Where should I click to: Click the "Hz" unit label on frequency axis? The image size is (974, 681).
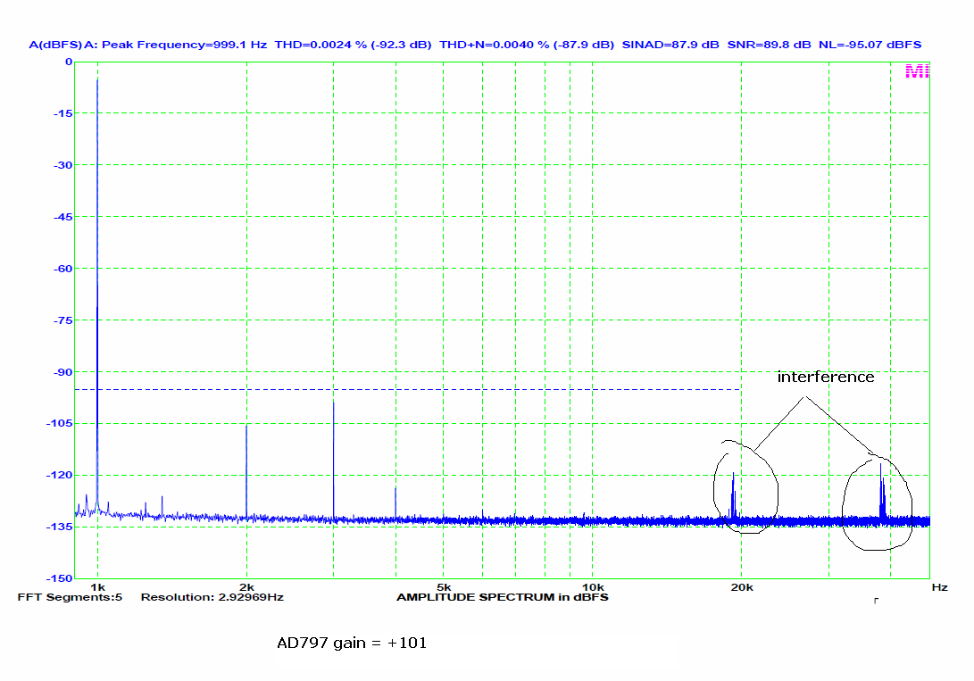click(x=939, y=587)
